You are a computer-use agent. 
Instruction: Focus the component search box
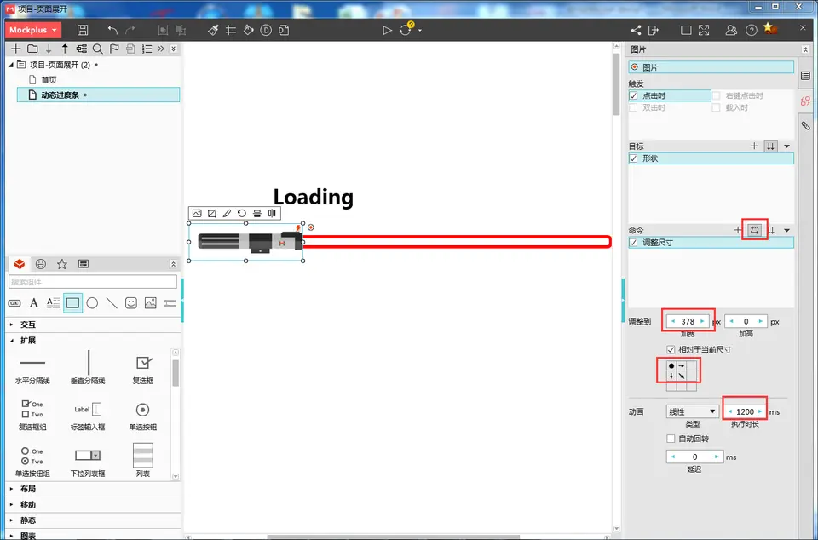click(x=93, y=282)
